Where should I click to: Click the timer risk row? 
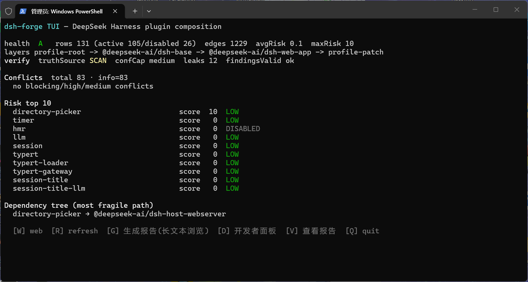coord(126,120)
